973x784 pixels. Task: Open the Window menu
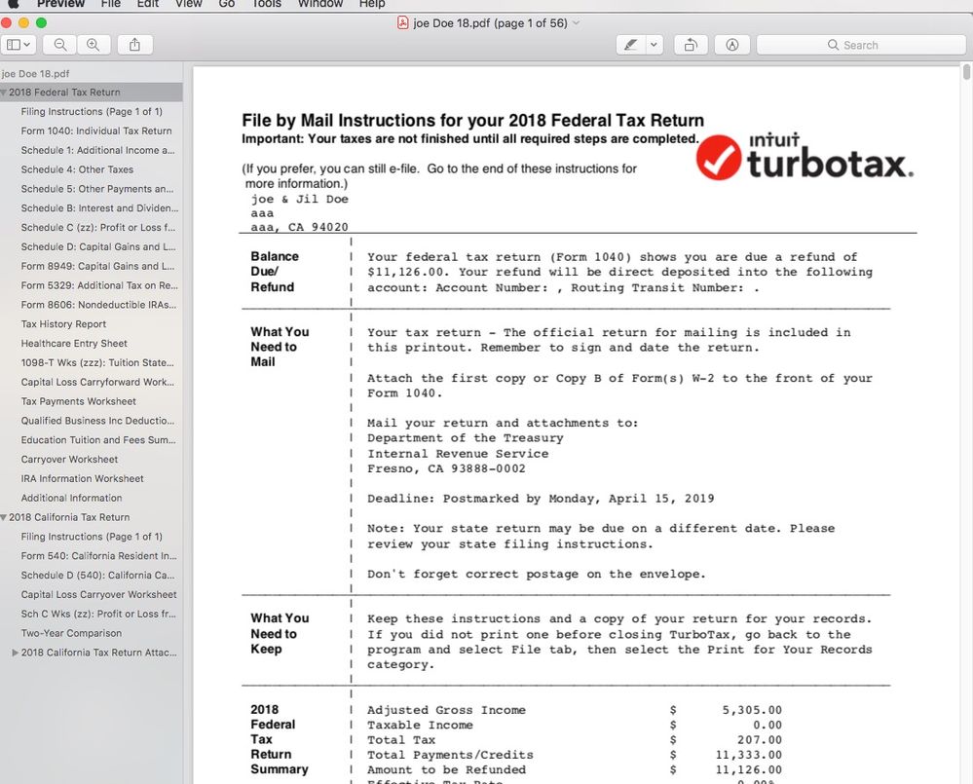(320, 4)
